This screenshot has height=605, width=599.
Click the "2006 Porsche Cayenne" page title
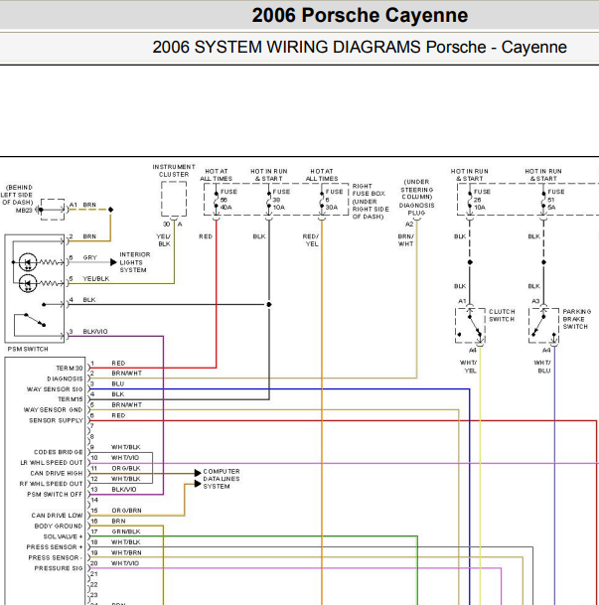pyautogui.click(x=360, y=16)
